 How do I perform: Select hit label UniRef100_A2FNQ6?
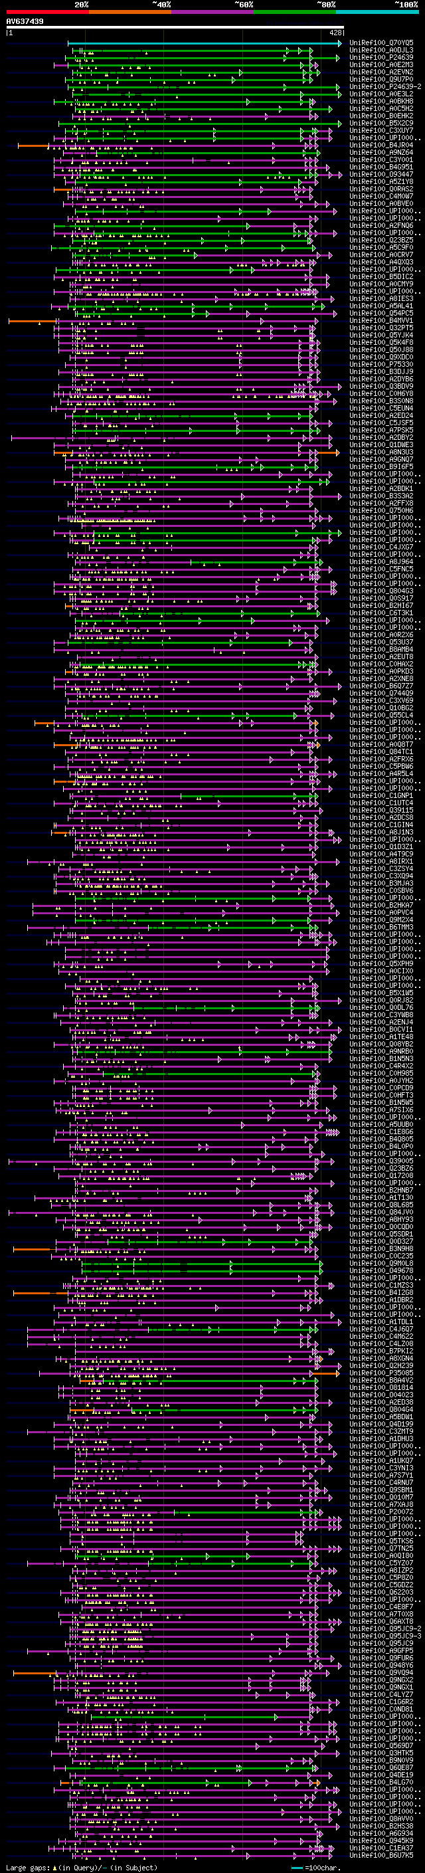coord(381,225)
